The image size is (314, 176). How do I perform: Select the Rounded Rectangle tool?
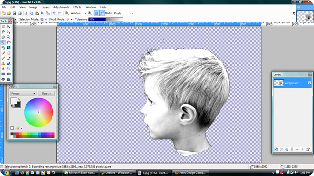coord(9,74)
